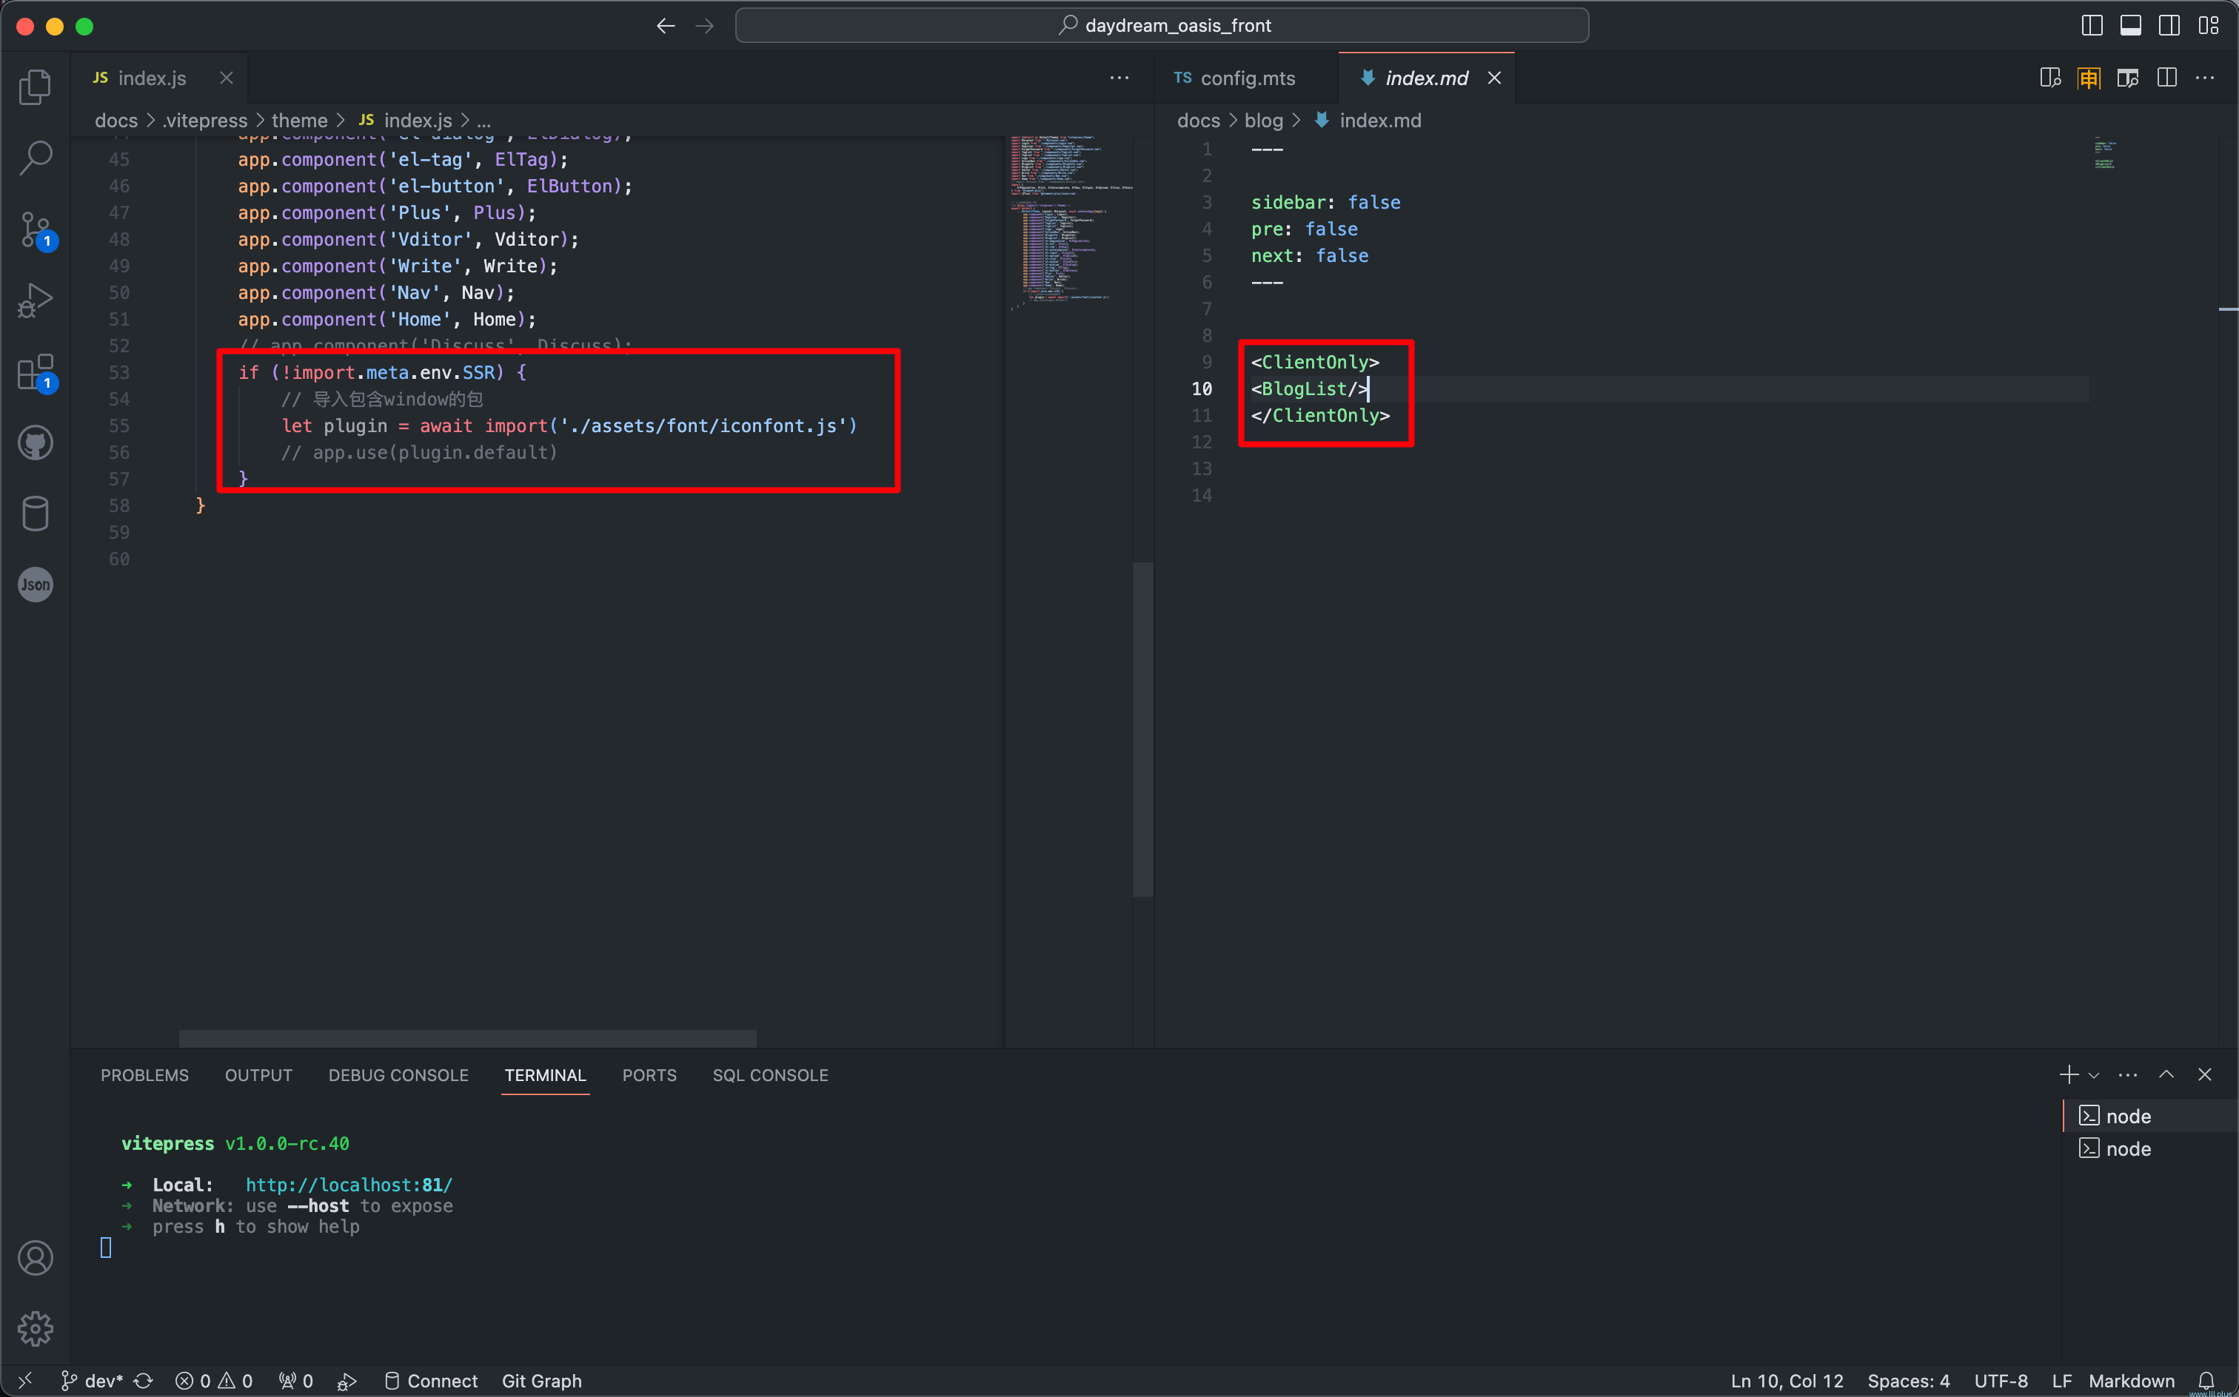Image resolution: width=2239 pixels, height=1397 pixels.
Task: Open the Database view in the activity bar
Action: click(x=35, y=514)
